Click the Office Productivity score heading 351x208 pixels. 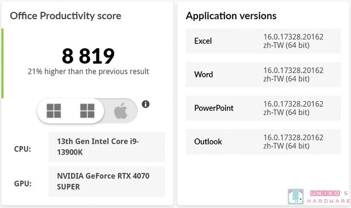66,16
